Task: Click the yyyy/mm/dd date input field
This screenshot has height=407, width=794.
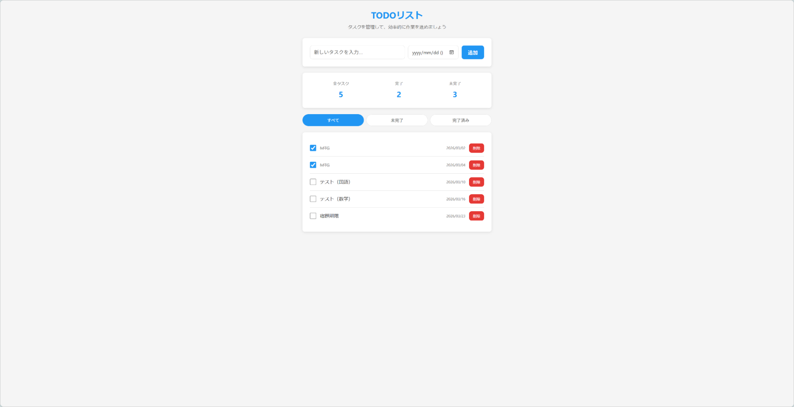Action: click(x=427, y=53)
